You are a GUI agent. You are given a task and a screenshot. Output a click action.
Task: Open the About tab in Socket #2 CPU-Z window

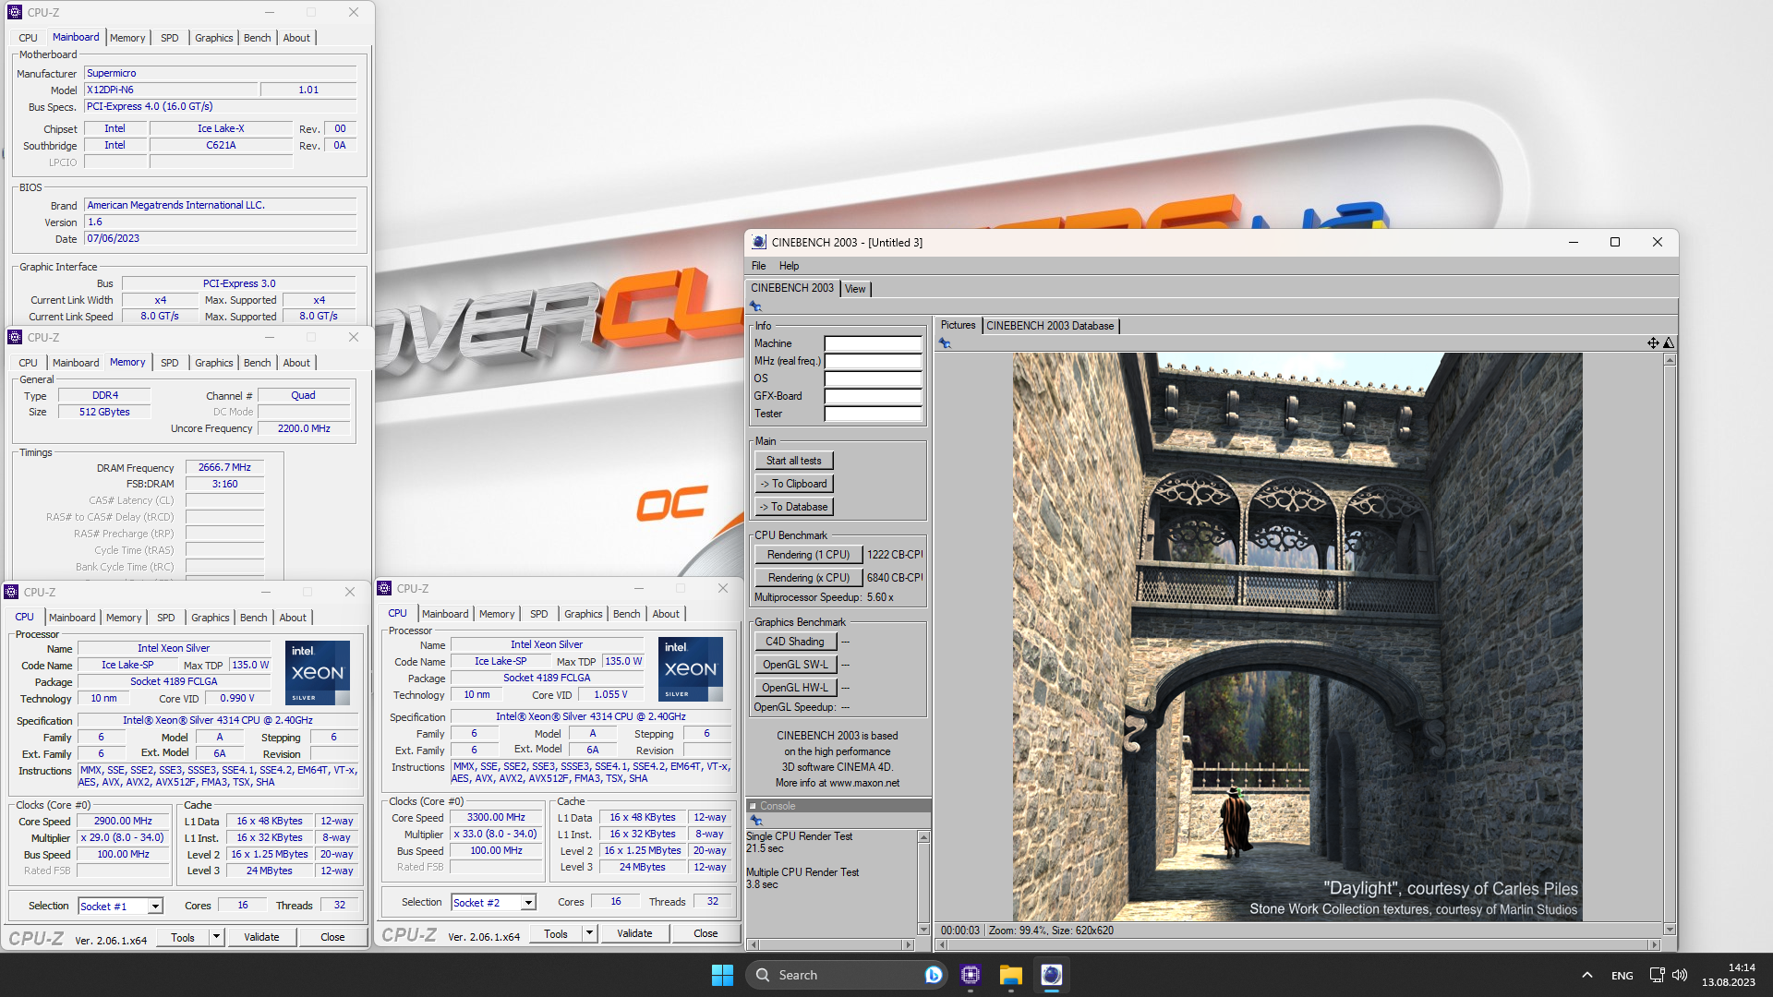click(x=666, y=614)
